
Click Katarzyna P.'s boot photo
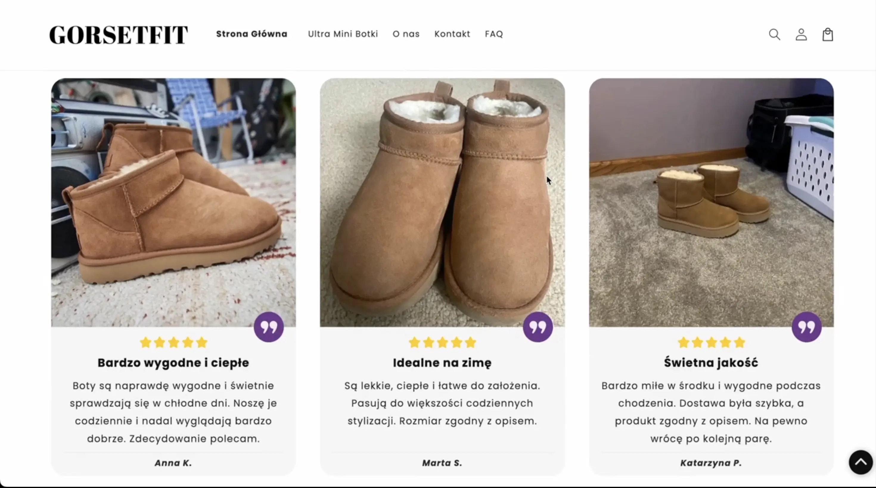[x=712, y=202]
